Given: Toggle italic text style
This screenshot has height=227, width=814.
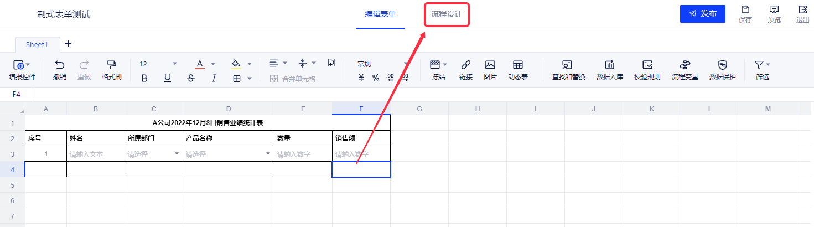Looking at the screenshot, I should (214, 79).
